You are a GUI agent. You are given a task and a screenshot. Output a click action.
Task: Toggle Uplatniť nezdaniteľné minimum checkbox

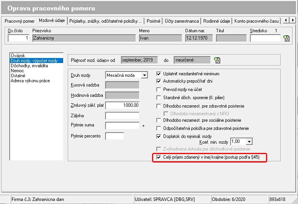tap(159, 73)
